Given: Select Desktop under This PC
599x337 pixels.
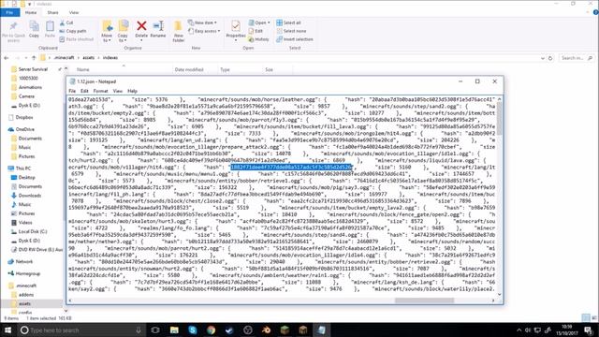Looking at the screenshot, I should click(x=26, y=177).
